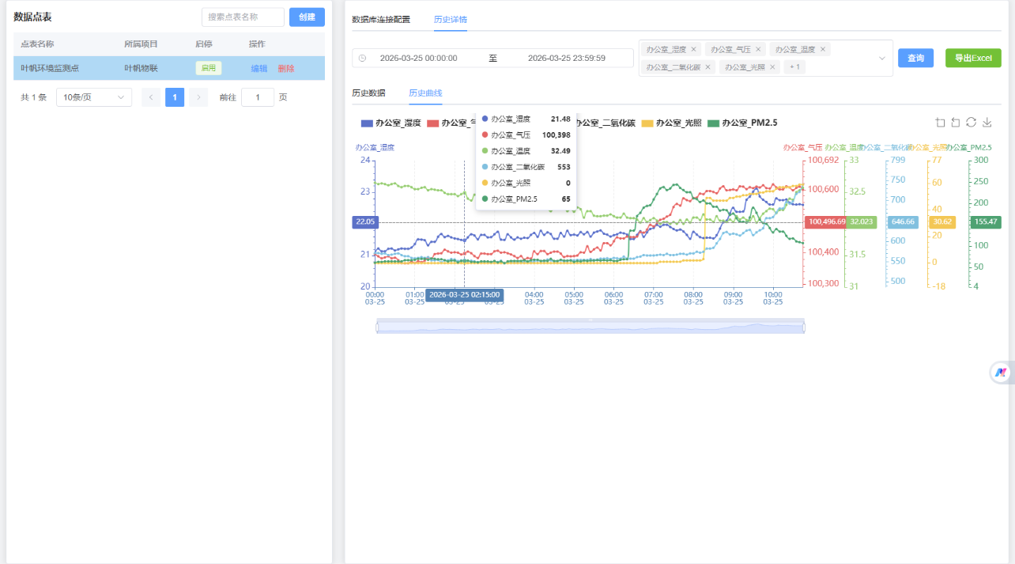Screen dimensions: 1015x564
Task: Open the floating assistant icon at right edge
Action: click(x=1002, y=372)
